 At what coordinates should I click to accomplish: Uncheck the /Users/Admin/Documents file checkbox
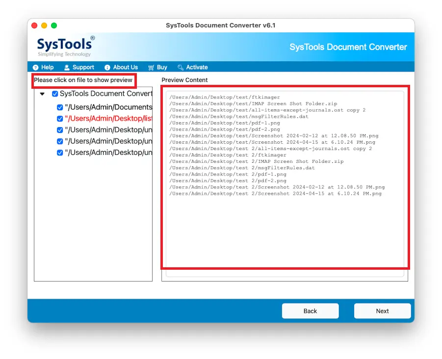coord(60,107)
